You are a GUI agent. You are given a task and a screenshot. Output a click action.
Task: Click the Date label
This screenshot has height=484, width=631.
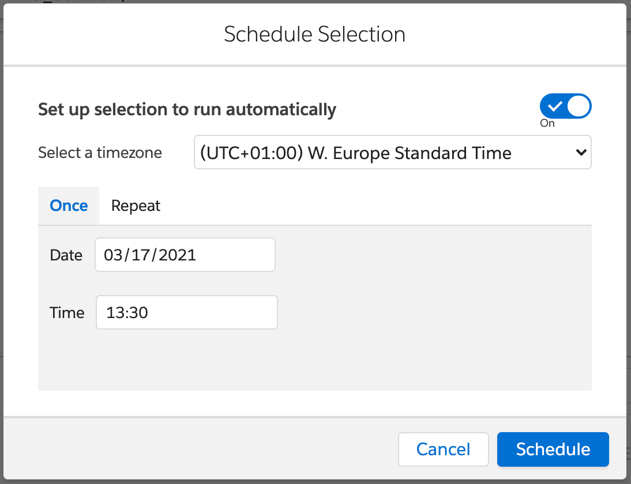click(66, 255)
